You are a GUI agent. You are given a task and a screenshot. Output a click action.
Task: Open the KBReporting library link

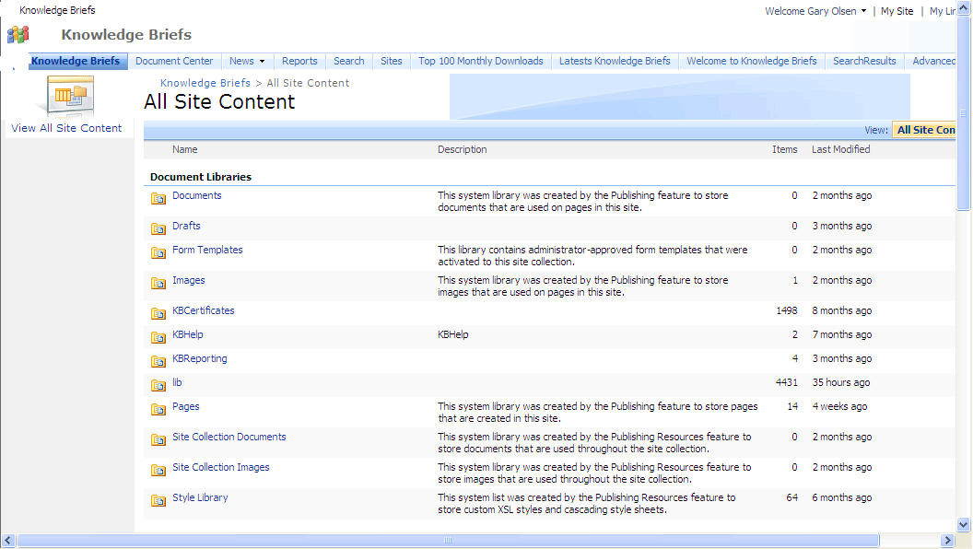point(199,358)
